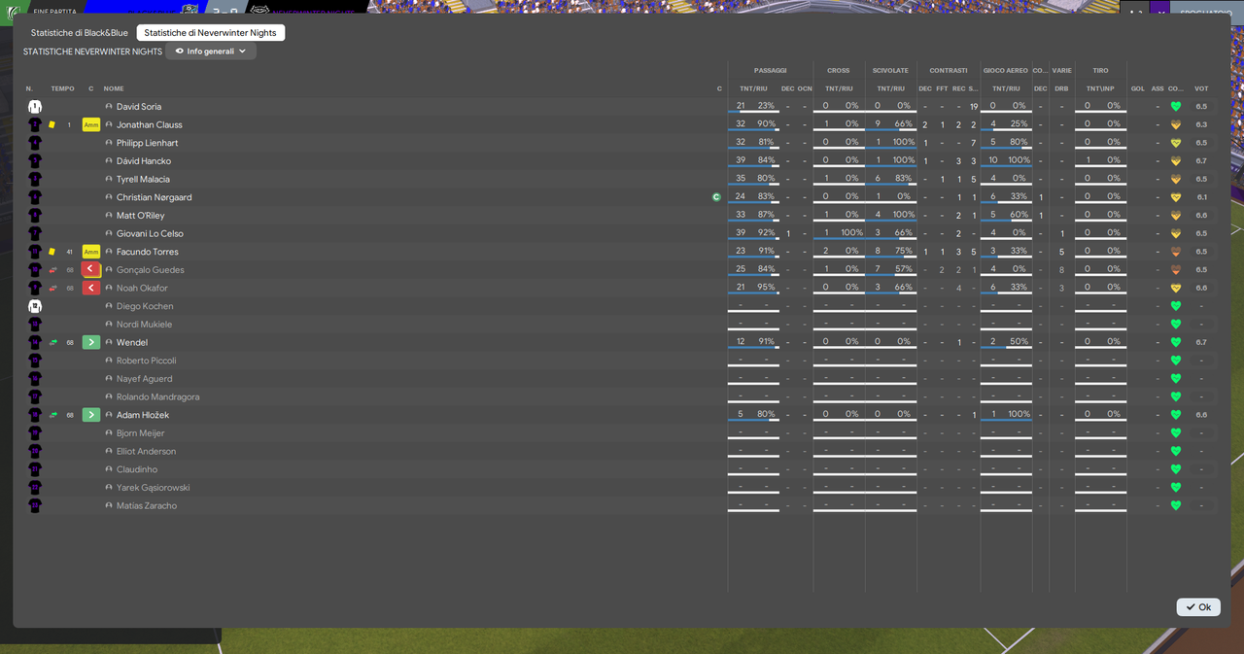Click Matias Zaracho's shirt icon
1244x654 pixels.
tap(35, 506)
